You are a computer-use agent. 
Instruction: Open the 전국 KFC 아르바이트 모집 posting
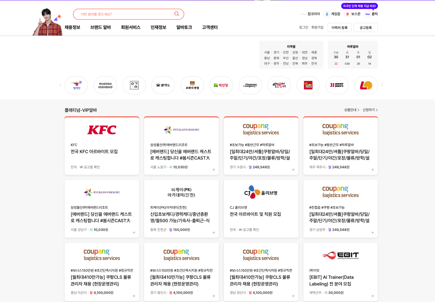(94, 152)
